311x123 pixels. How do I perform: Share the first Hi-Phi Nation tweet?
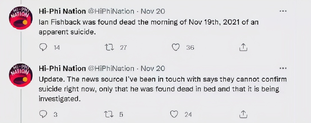(243, 48)
